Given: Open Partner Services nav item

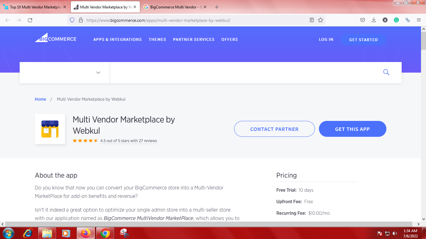Looking at the screenshot, I should tap(194, 40).
